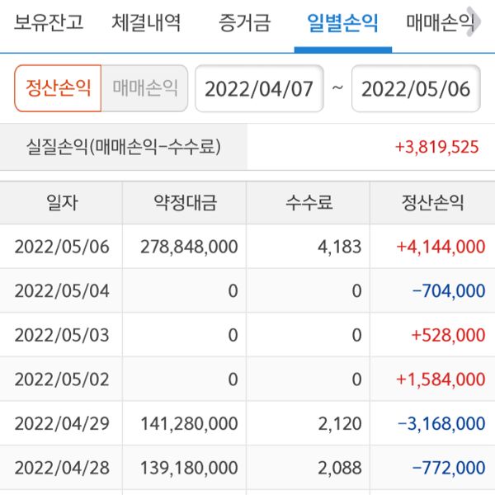Select the 정산손익 toggle option
495x495 pixels.
coord(58,88)
